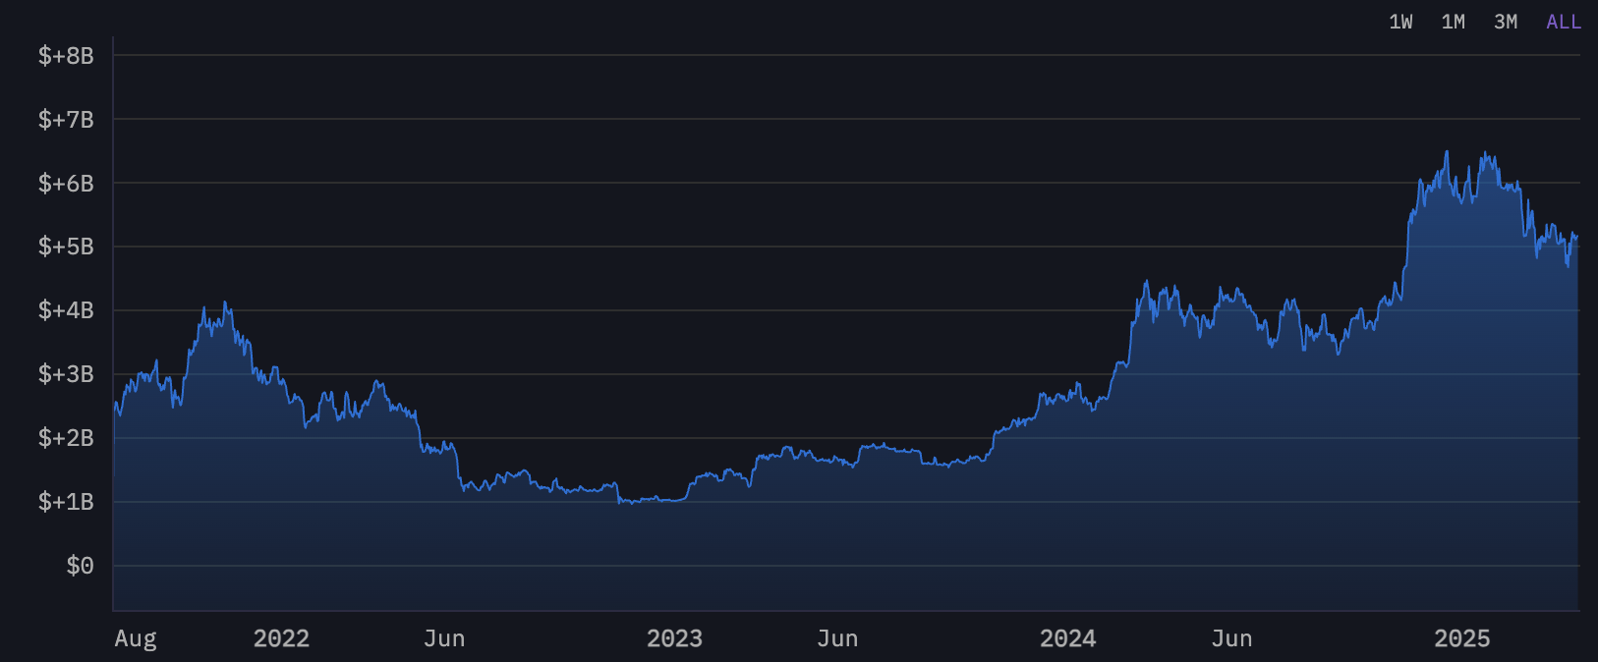Click the $+3B axis label

tap(66, 374)
